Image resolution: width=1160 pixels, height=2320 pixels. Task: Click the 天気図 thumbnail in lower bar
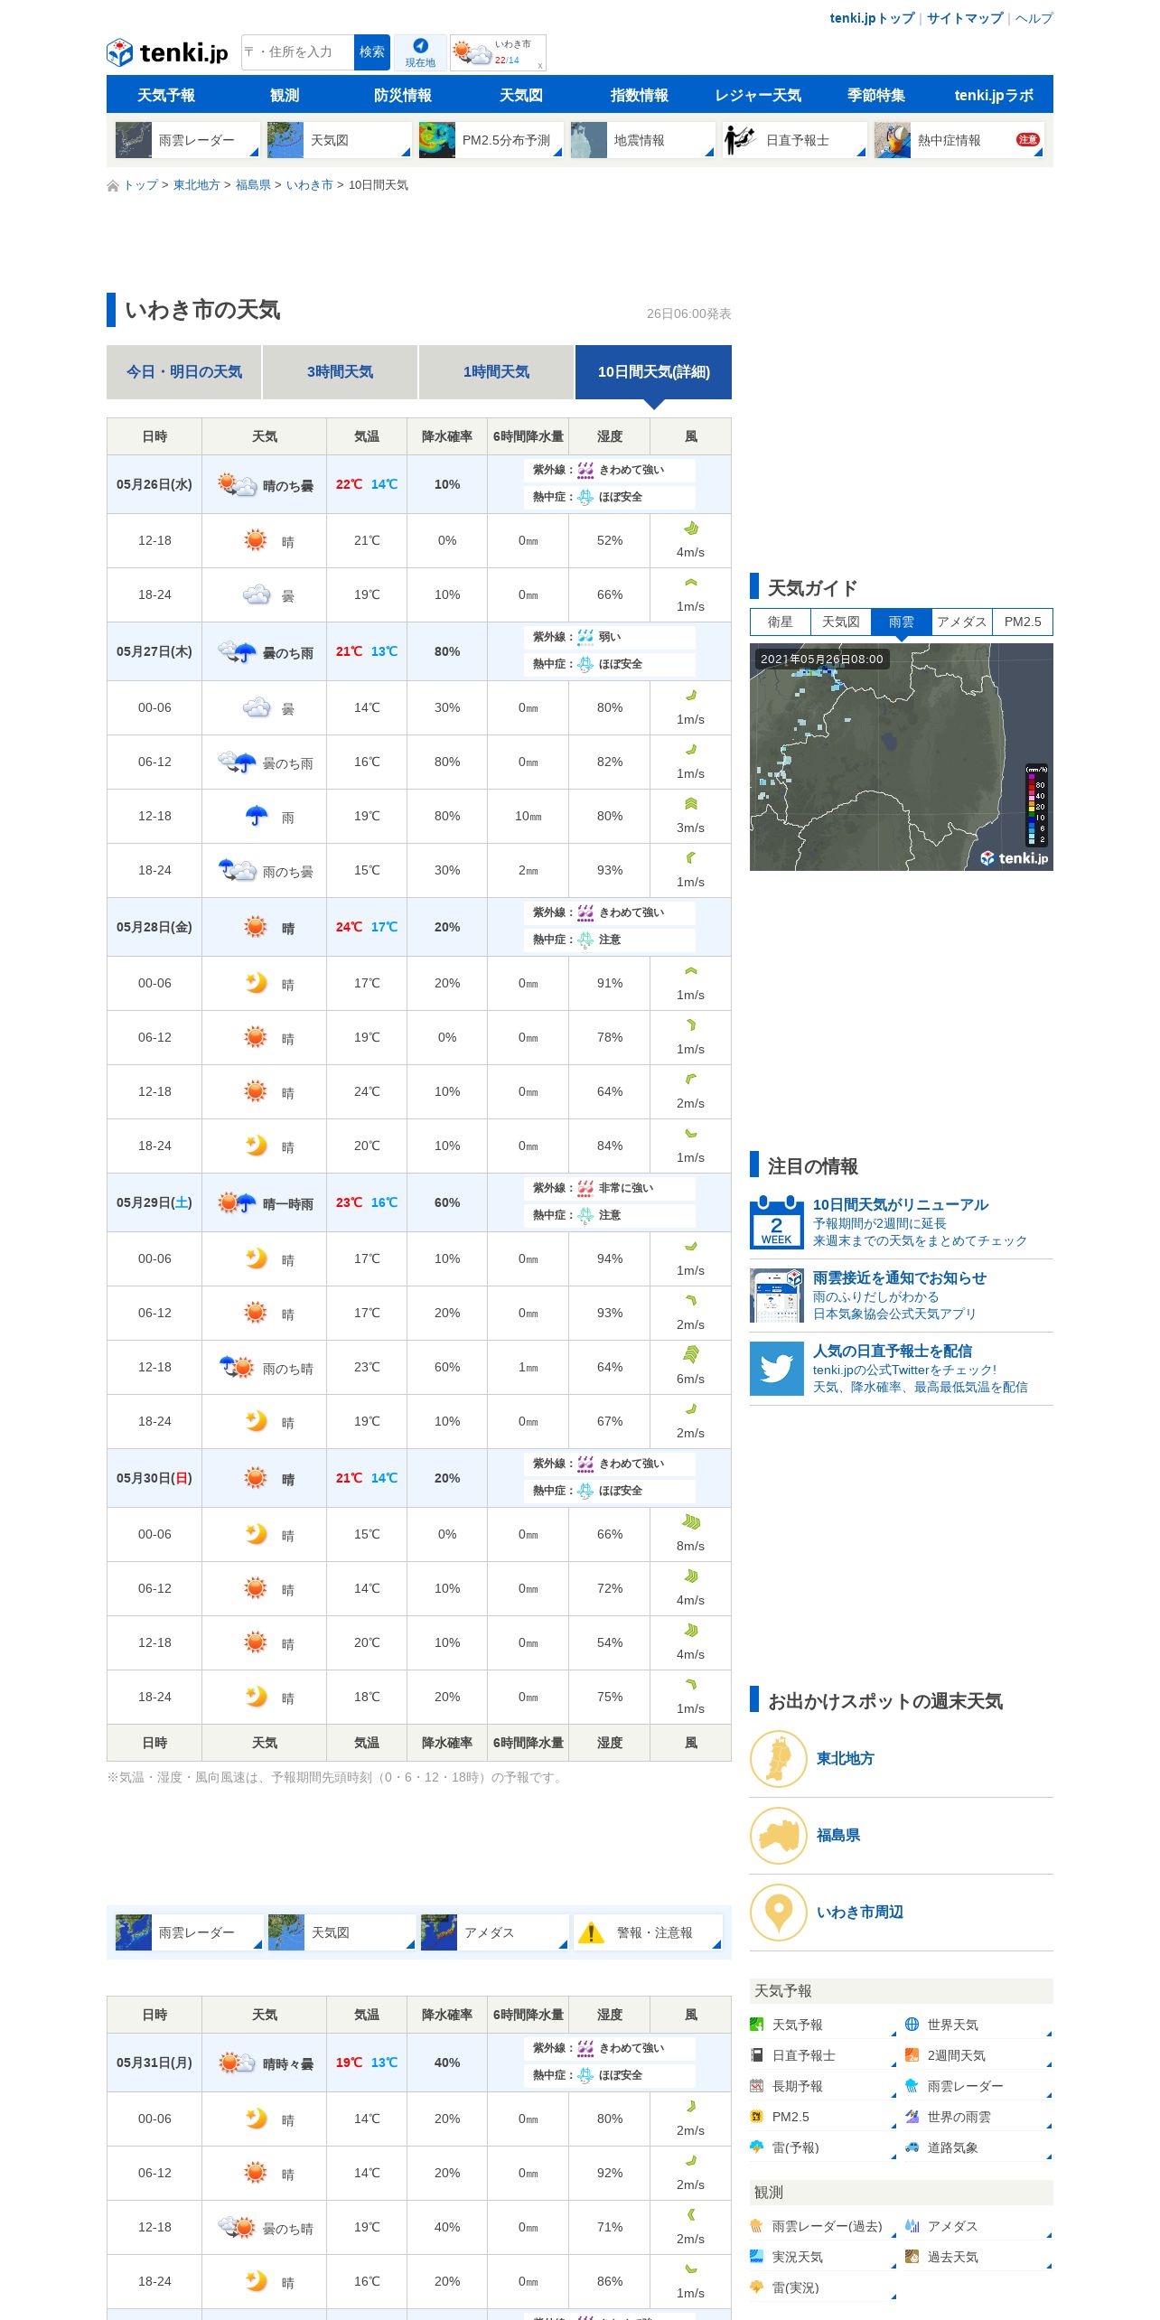pos(286,1932)
